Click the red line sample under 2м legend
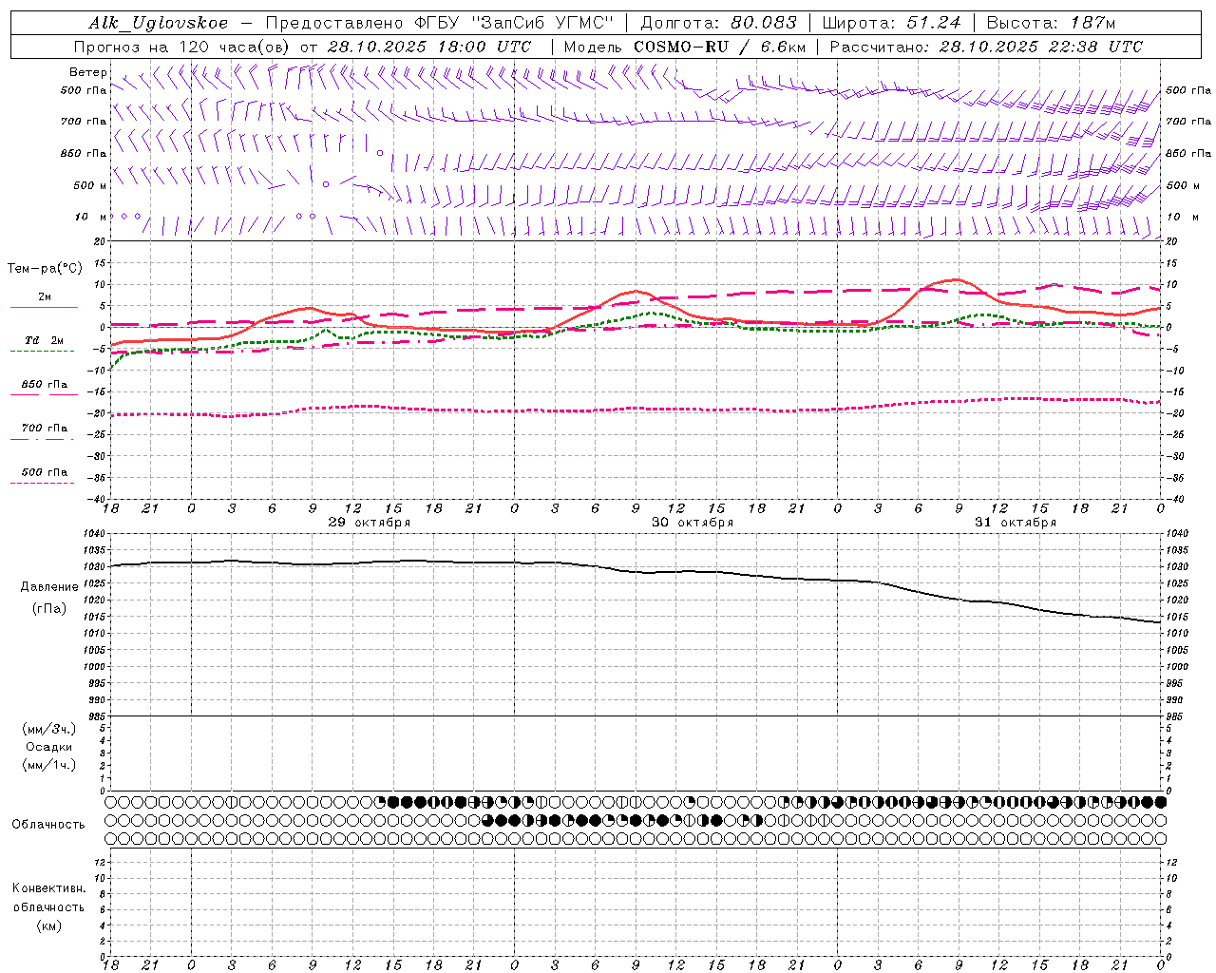This screenshot has width=1216, height=973. coord(44,308)
